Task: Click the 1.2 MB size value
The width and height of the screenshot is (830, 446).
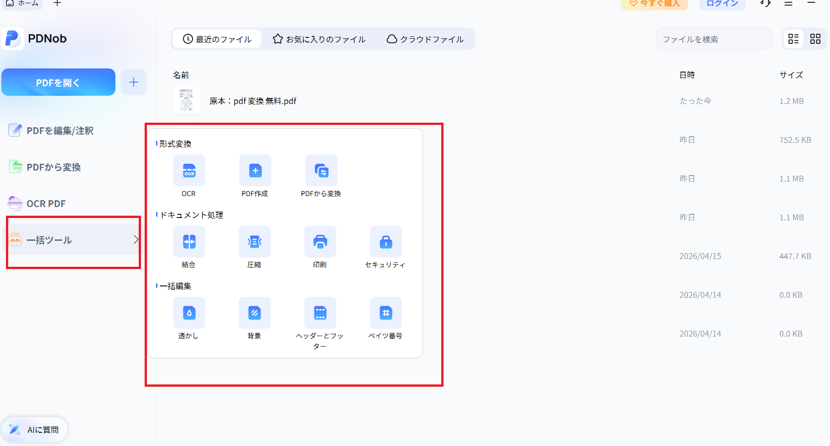Action: (792, 101)
